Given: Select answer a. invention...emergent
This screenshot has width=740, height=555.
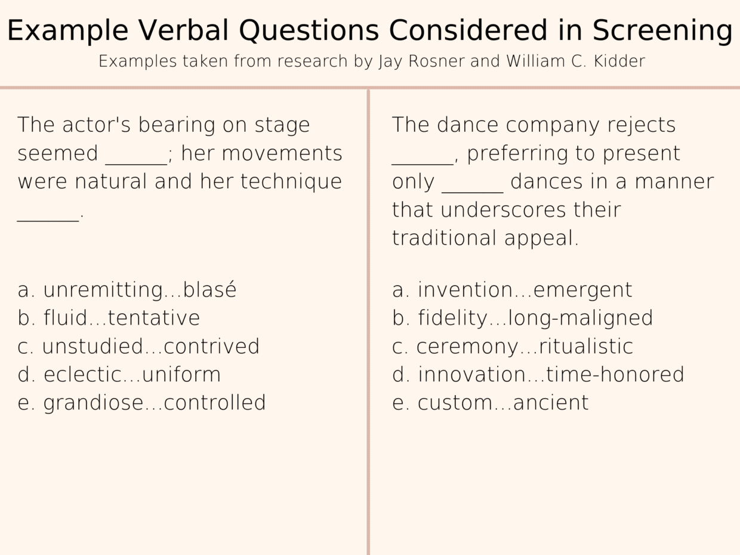Looking at the screenshot, I should coord(512,290).
